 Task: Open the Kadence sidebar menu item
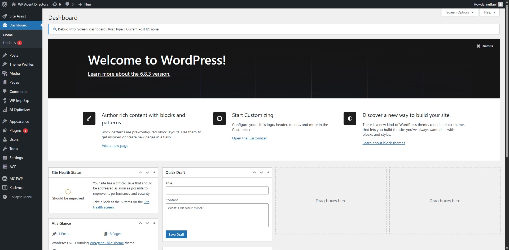tap(16, 188)
